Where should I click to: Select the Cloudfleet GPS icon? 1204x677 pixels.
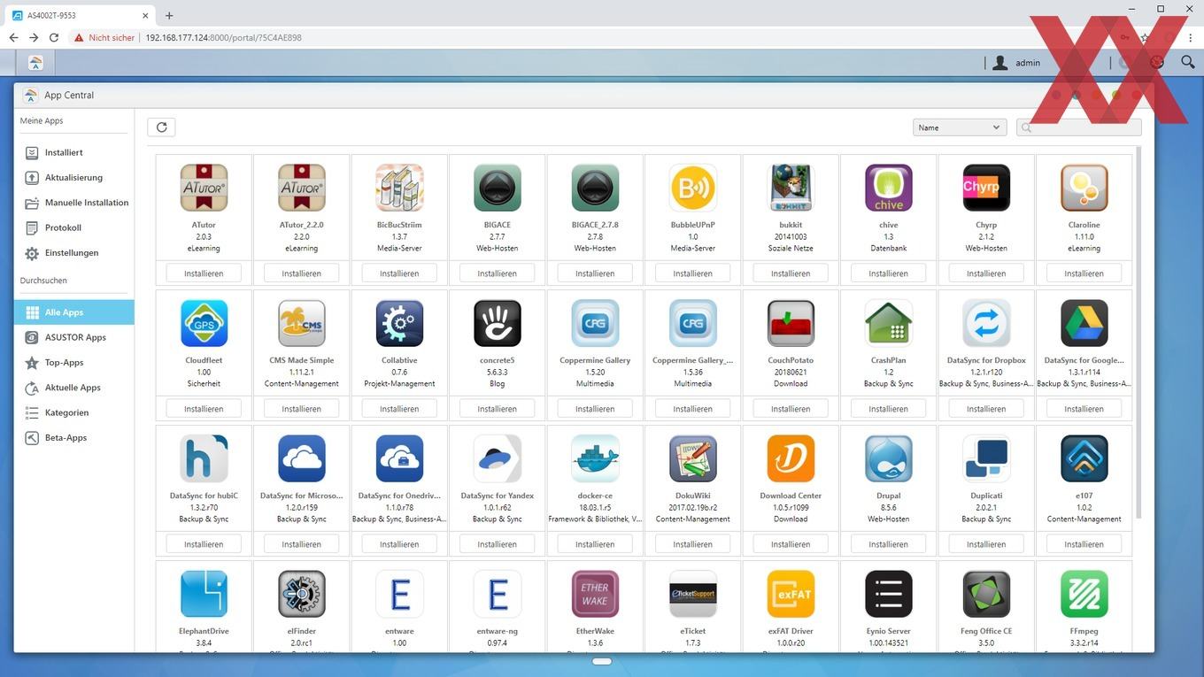coord(204,323)
